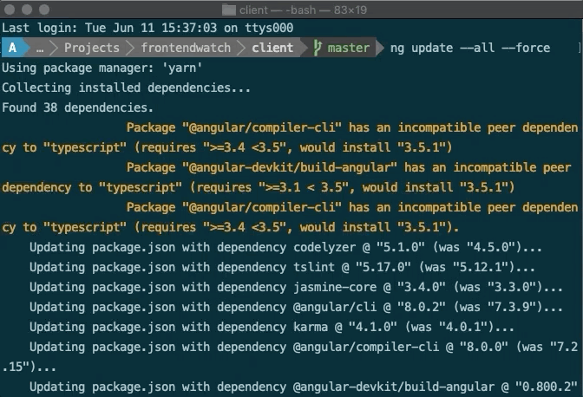The image size is (583, 397).
Task: Click the git branch icon before master
Action: point(317,48)
